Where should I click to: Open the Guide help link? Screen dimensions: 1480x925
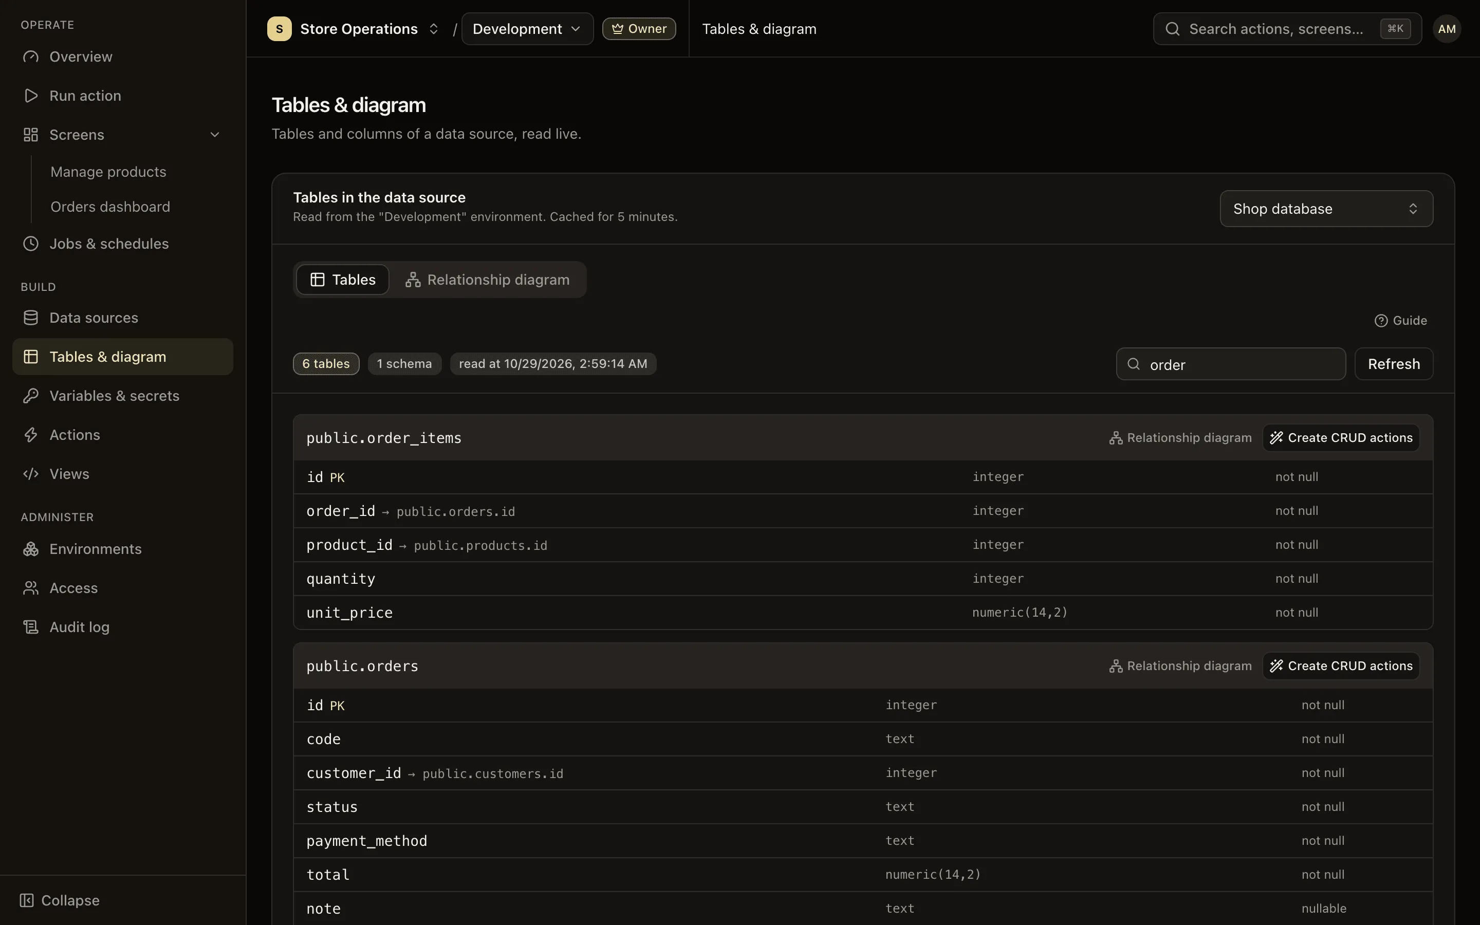tap(1400, 321)
